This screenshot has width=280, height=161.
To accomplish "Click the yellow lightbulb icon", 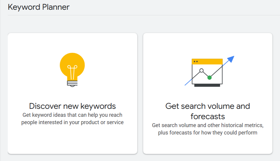I will (72, 70).
